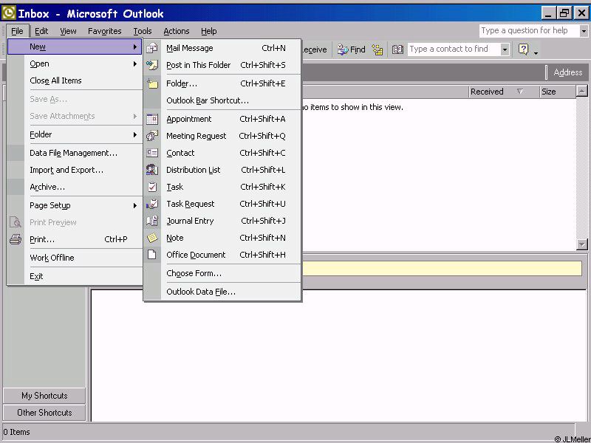The height and width of the screenshot is (443, 591).
Task: Select Import and Export from File menu
Action: click(66, 170)
